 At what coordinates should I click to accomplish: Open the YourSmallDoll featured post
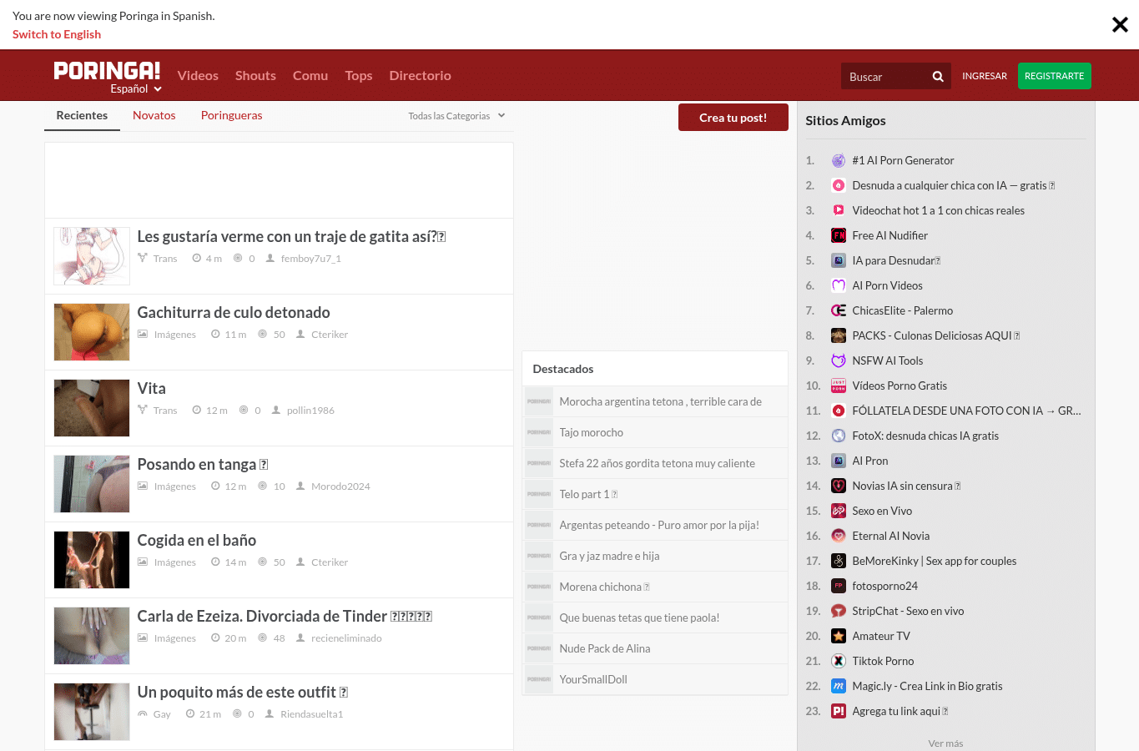(593, 679)
